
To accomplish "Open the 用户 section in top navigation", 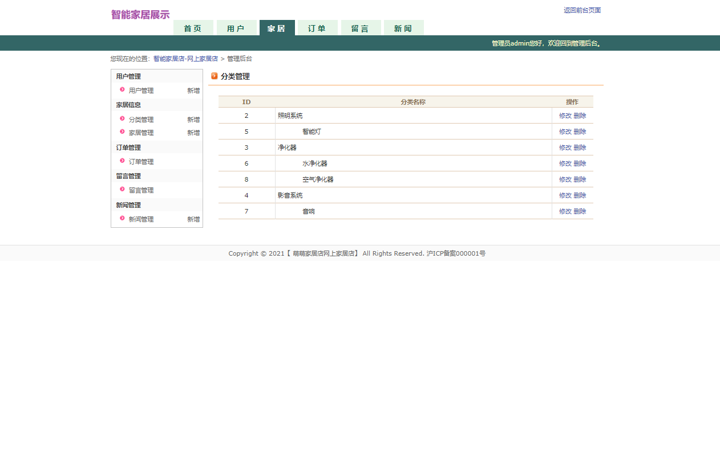I will (x=237, y=27).
